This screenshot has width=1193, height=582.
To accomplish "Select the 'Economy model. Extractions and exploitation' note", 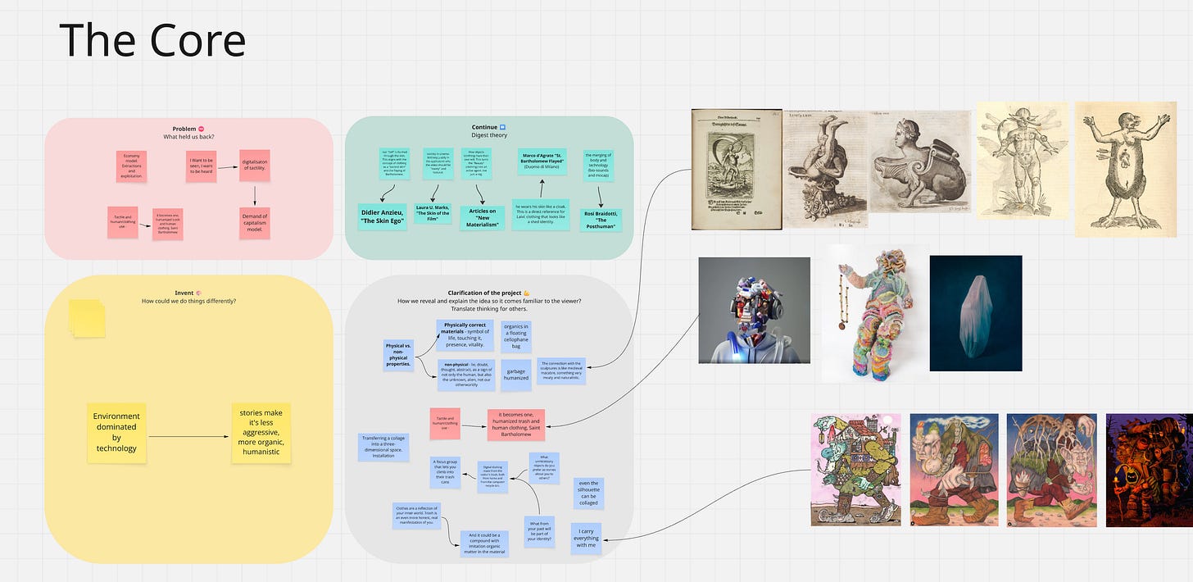I will [x=131, y=166].
